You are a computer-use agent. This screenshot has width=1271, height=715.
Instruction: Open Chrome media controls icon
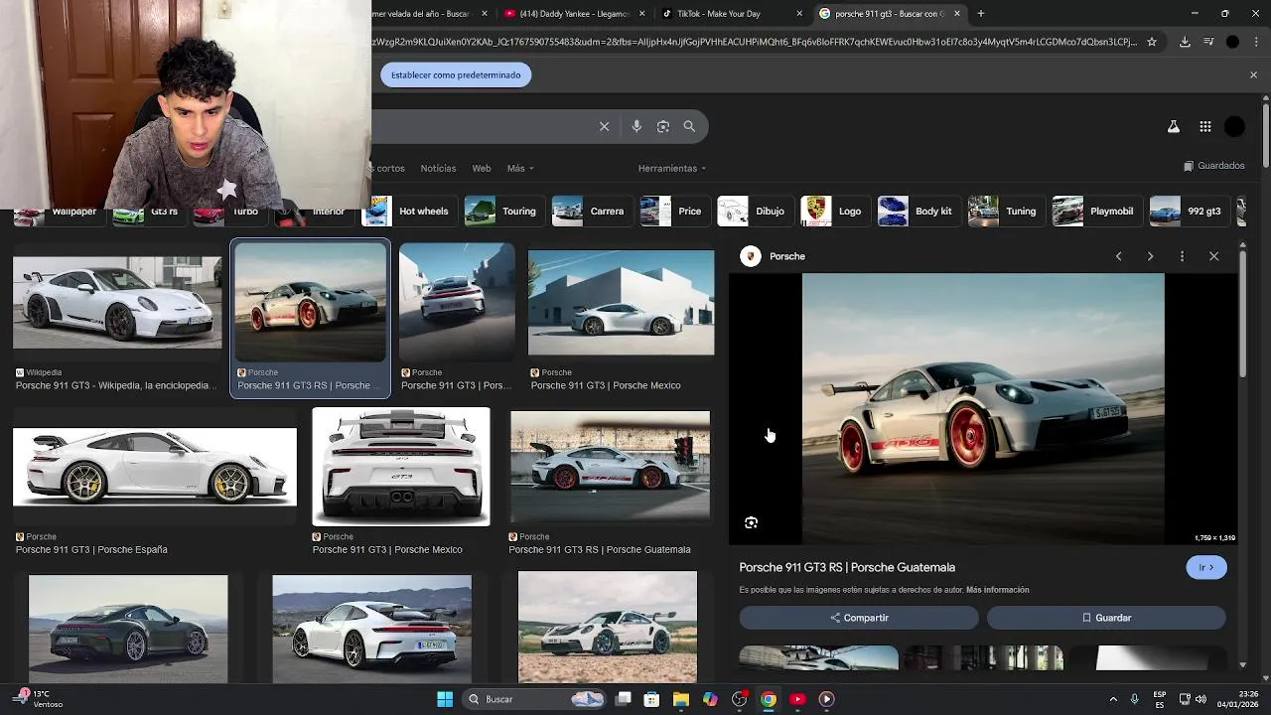(1208, 42)
